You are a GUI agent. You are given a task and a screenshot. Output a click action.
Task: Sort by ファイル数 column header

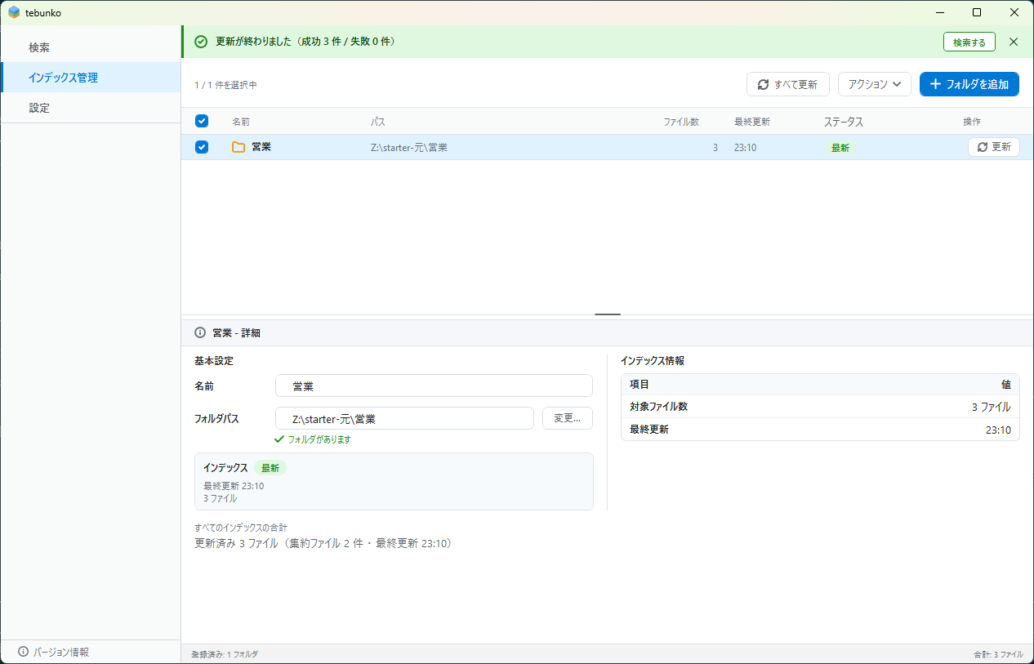pos(681,122)
